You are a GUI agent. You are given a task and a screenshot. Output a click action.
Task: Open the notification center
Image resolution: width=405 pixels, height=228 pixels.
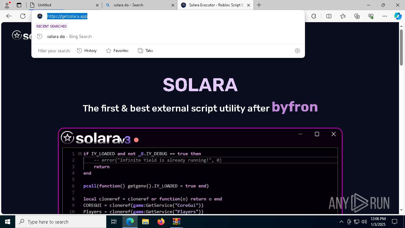(395, 222)
